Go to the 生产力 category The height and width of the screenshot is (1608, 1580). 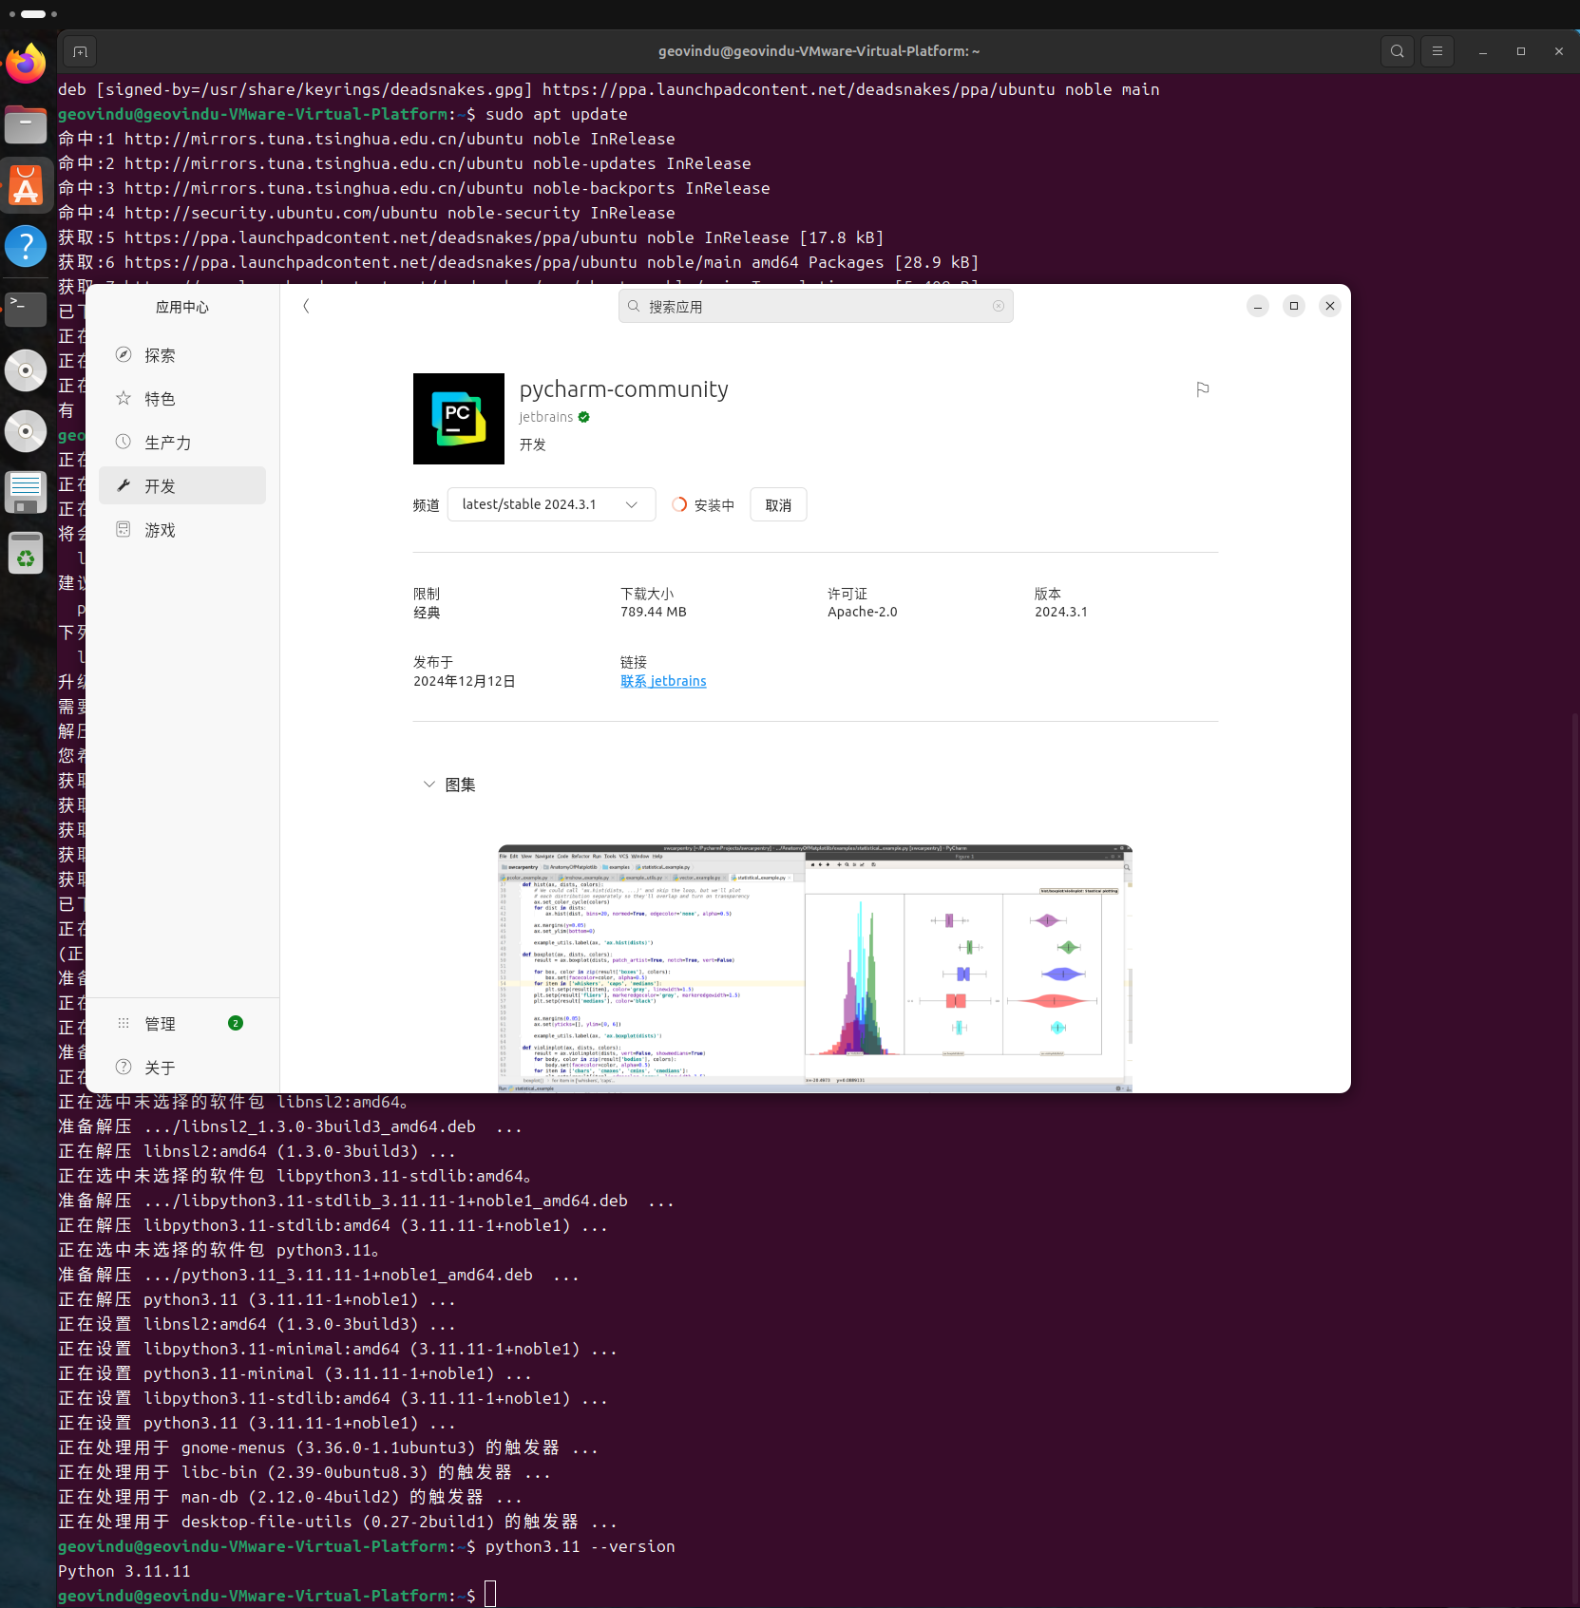(x=182, y=443)
